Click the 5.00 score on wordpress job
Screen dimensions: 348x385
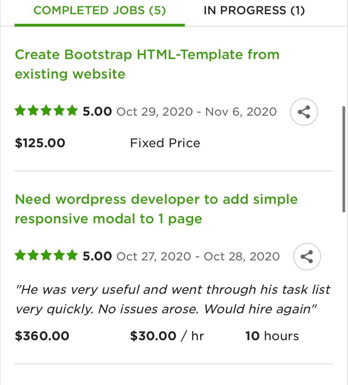pos(97,256)
